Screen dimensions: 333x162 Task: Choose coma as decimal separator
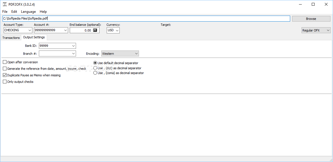[x=95, y=73]
